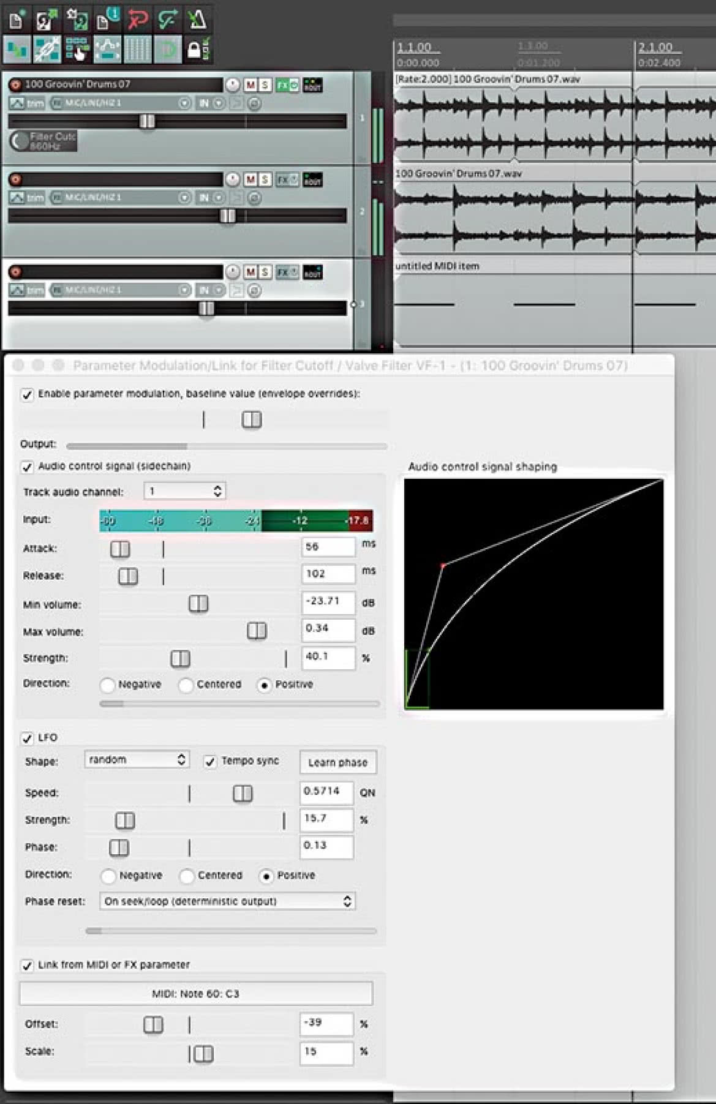Mute the 100 Groovin' Drums 07 track
Screen dimensions: 716x1104
click(x=251, y=85)
